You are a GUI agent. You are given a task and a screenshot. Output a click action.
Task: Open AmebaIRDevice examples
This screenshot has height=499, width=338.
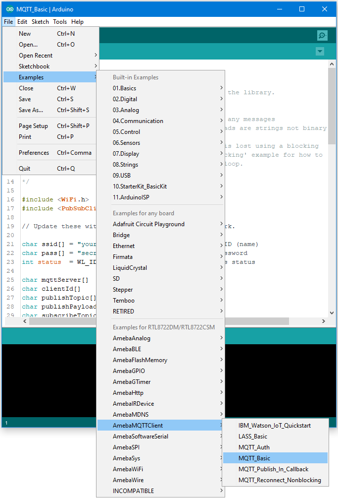[161, 404]
